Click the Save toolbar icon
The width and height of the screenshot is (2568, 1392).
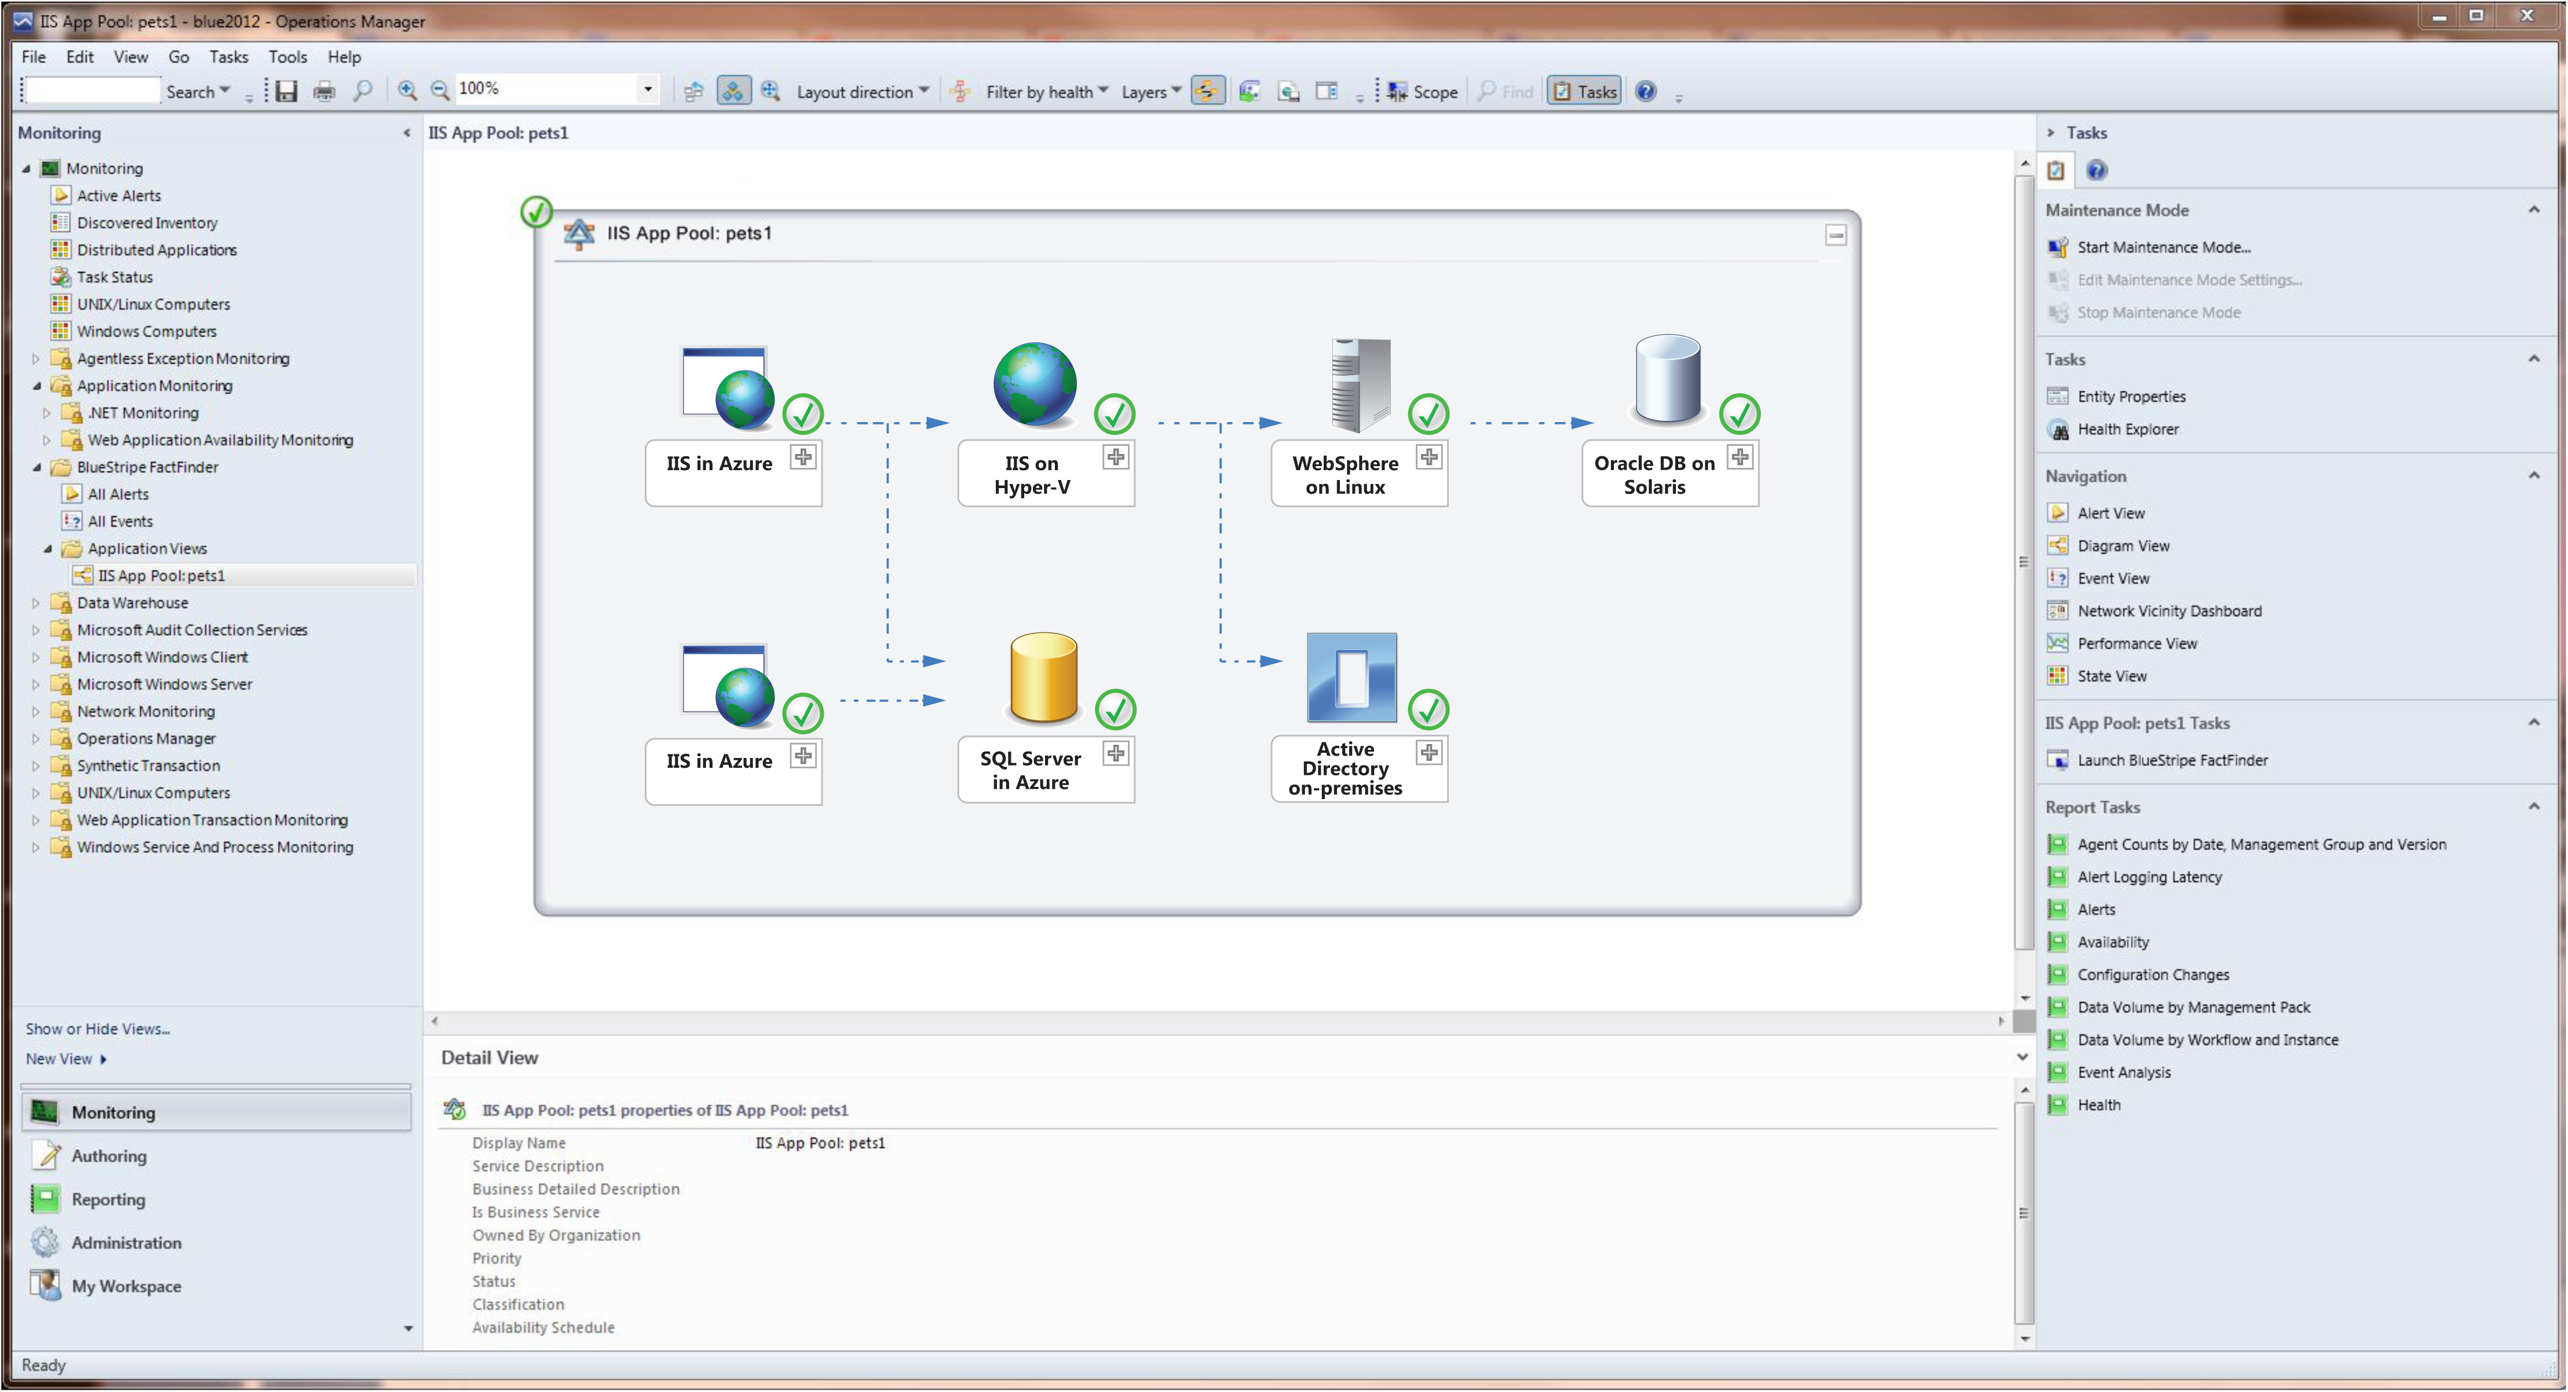[286, 91]
